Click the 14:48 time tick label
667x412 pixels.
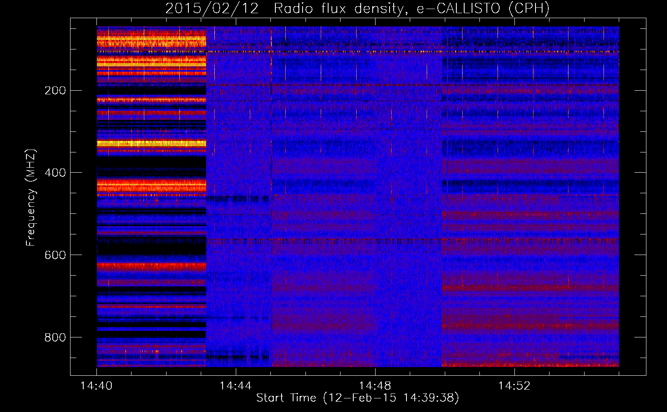point(375,386)
